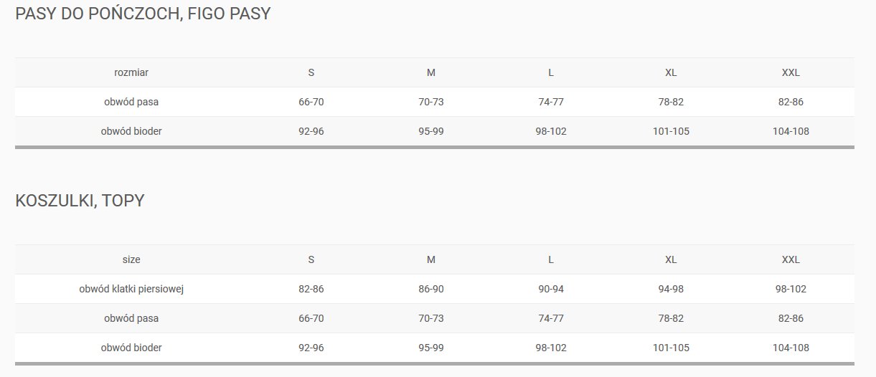Click M column header in stocking belts table
The height and width of the screenshot is (377, 876).
click(x=431, y=72)
